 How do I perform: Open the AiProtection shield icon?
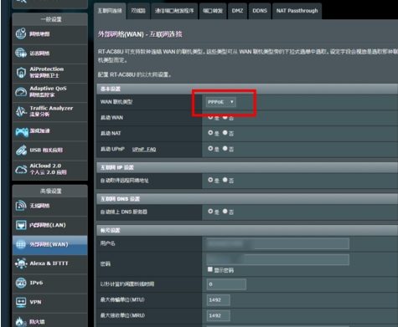pos(21,73)
